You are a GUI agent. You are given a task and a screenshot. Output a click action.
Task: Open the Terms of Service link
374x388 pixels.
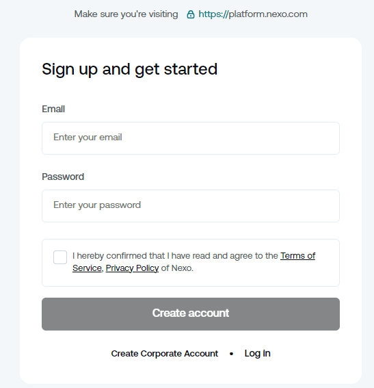coord(297,256)
